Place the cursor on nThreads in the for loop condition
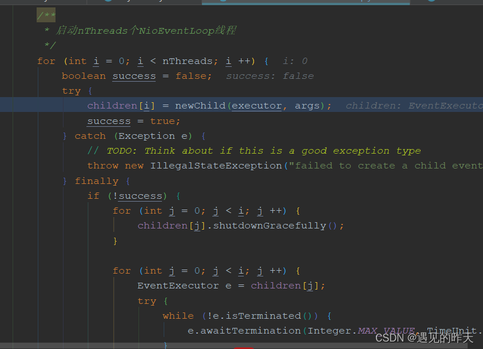Viewport: 483px width, 349px height. tap(187, 61)
